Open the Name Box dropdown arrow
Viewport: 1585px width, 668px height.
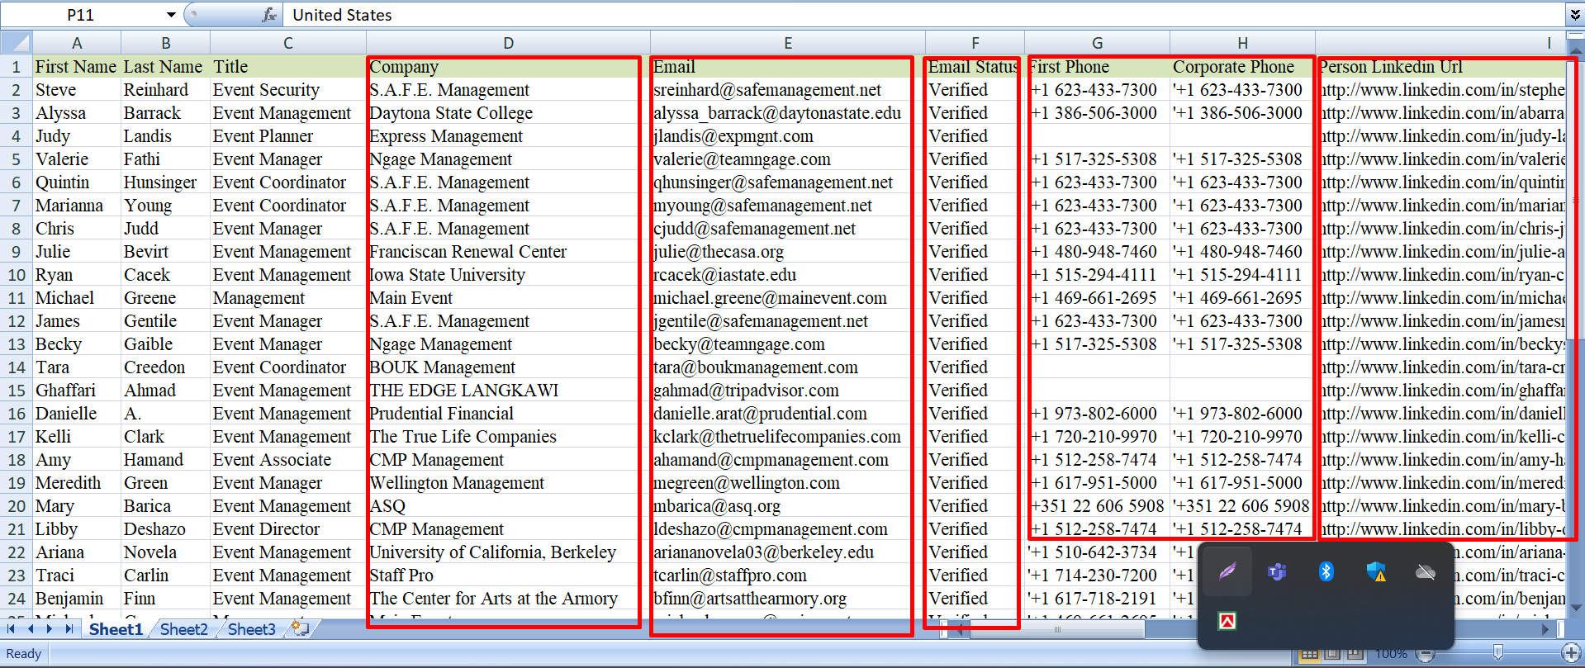coord(171,15)
